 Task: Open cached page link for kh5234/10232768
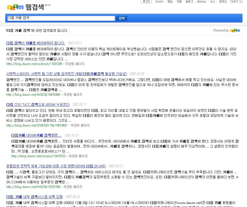tap(73, 187)
